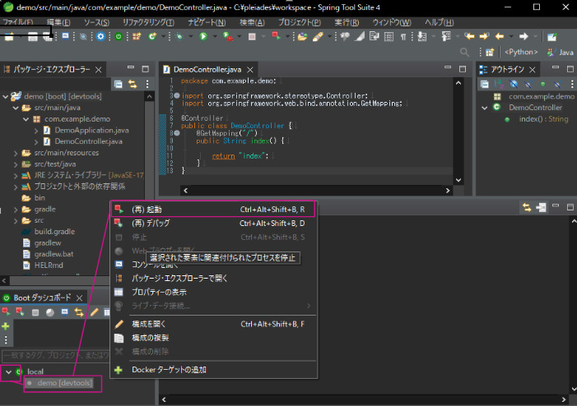Click green plus icon in Boot Dashboard

tap(6, 326)
